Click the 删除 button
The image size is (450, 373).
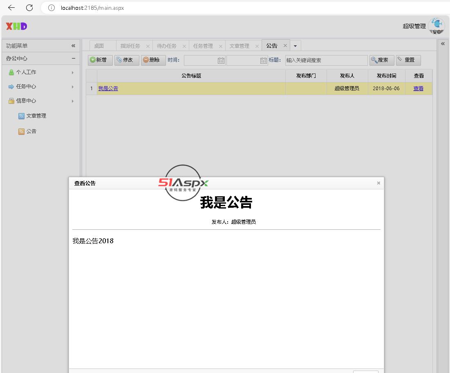[x=153, y=60]
